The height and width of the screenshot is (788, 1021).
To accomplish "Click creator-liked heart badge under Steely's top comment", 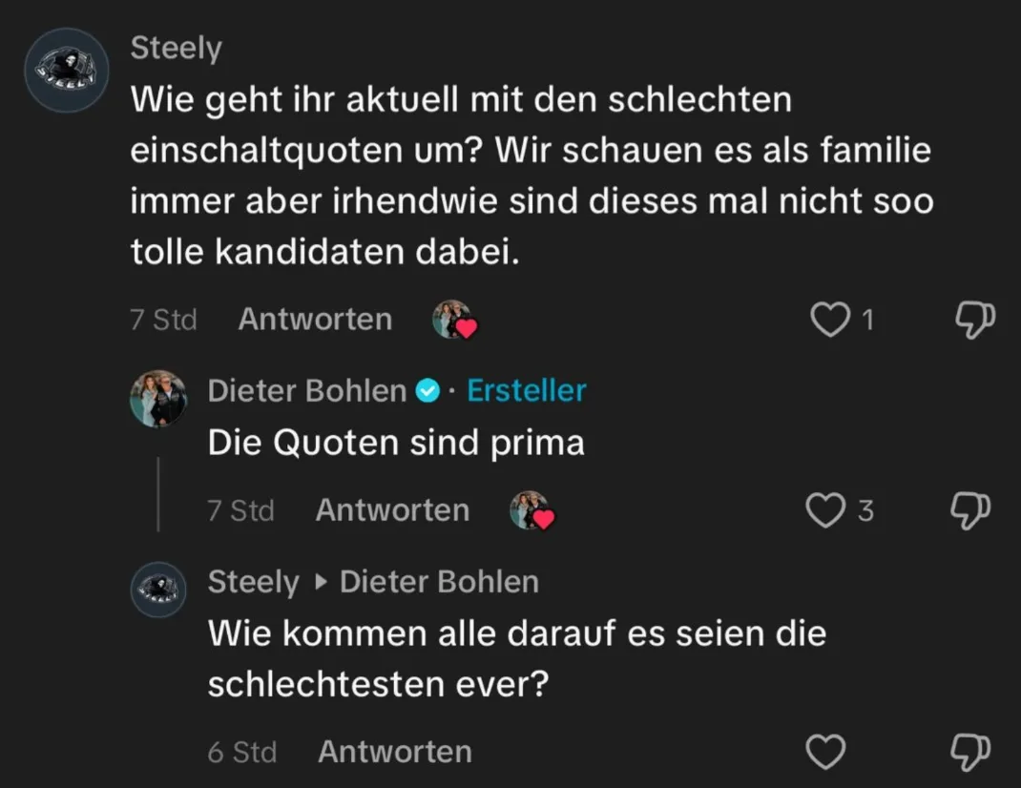I will pos(454,321).
